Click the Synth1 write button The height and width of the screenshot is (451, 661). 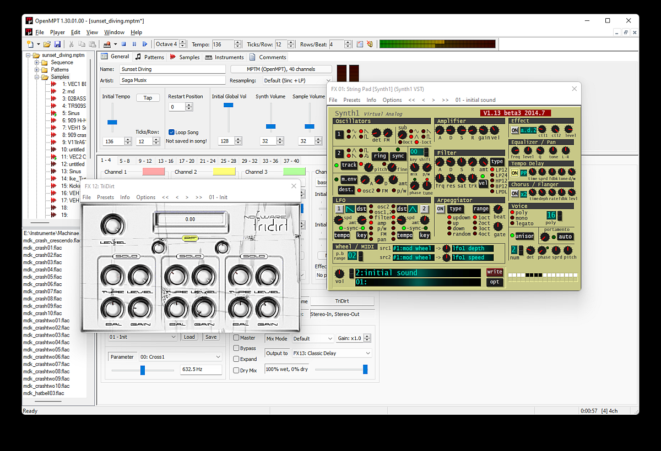click(495, 272)
